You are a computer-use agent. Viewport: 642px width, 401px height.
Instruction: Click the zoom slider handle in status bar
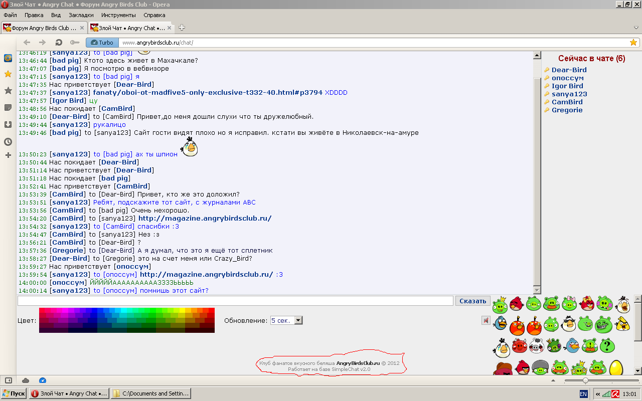585,380
